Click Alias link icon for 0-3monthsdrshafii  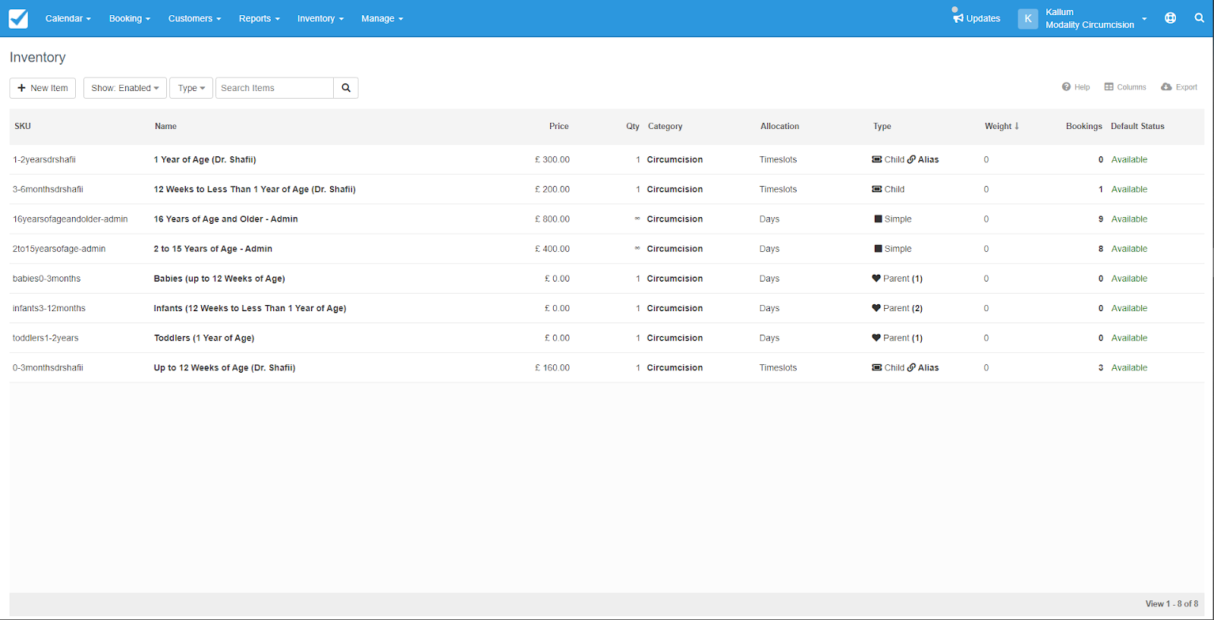click(x=911, y=367)
